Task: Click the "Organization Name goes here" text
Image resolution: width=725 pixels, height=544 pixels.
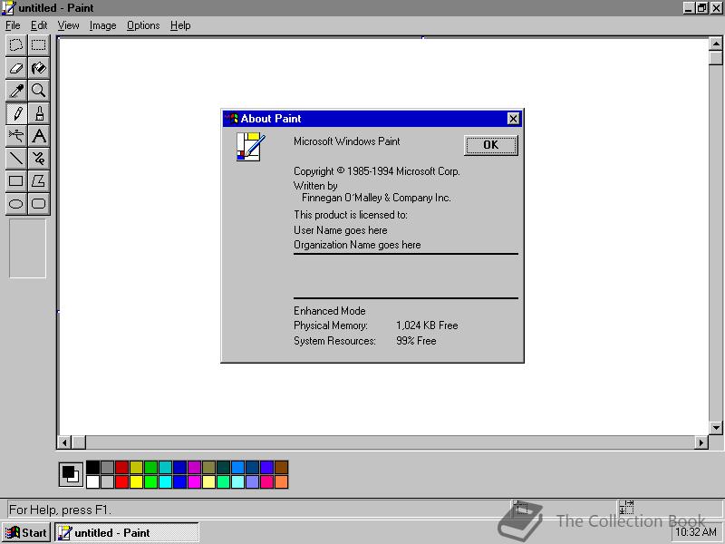Action: (x=357, y=245)
